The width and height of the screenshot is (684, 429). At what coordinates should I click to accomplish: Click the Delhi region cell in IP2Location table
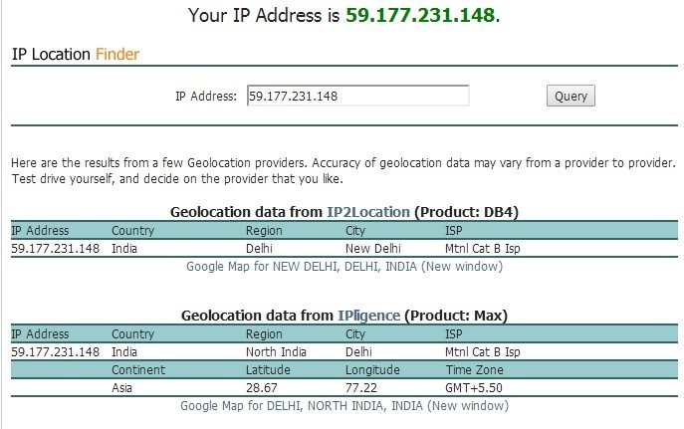click(260, 248)
